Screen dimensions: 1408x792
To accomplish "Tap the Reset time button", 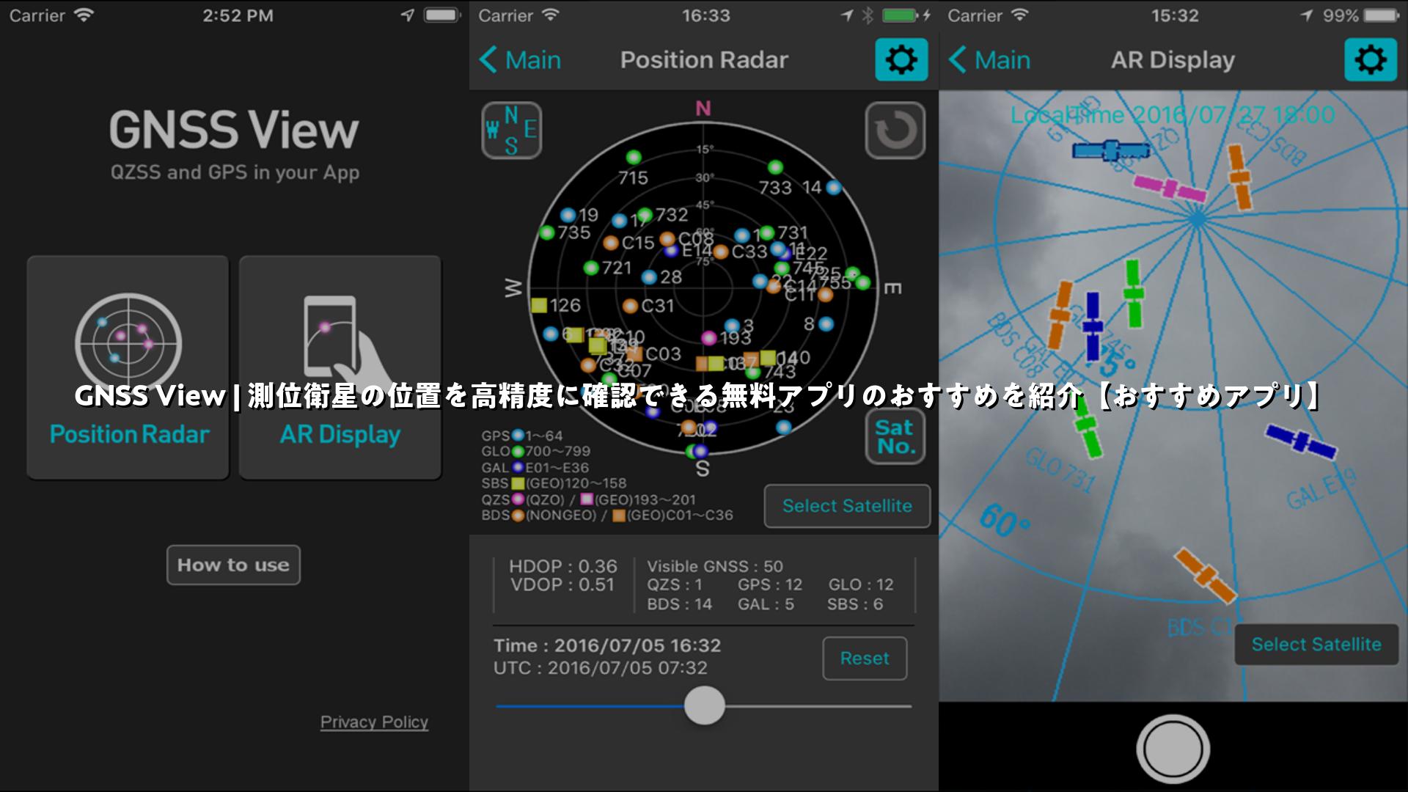I will (x=865, y=659).
